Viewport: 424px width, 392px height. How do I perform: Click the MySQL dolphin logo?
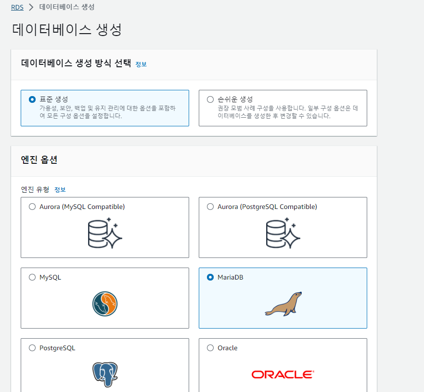pyautogui.click(x=105, y=304)
